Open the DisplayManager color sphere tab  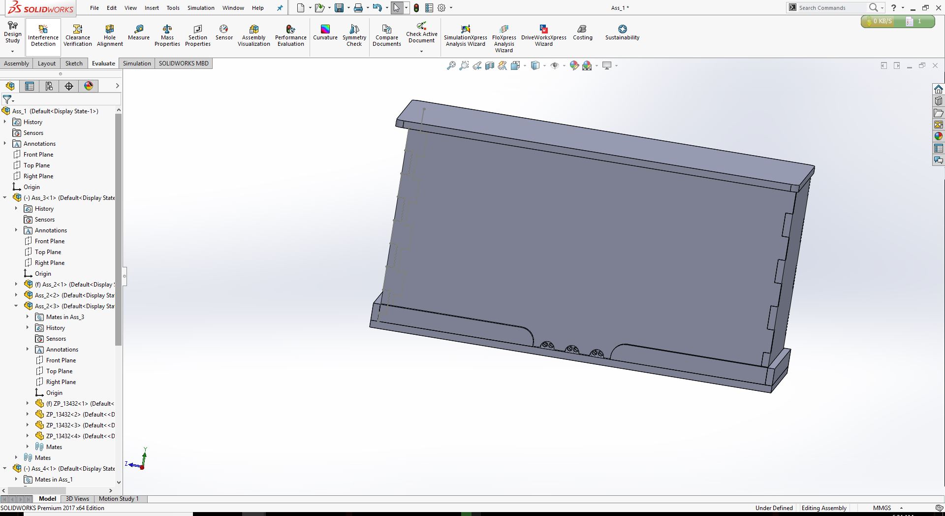coord(89,86)
